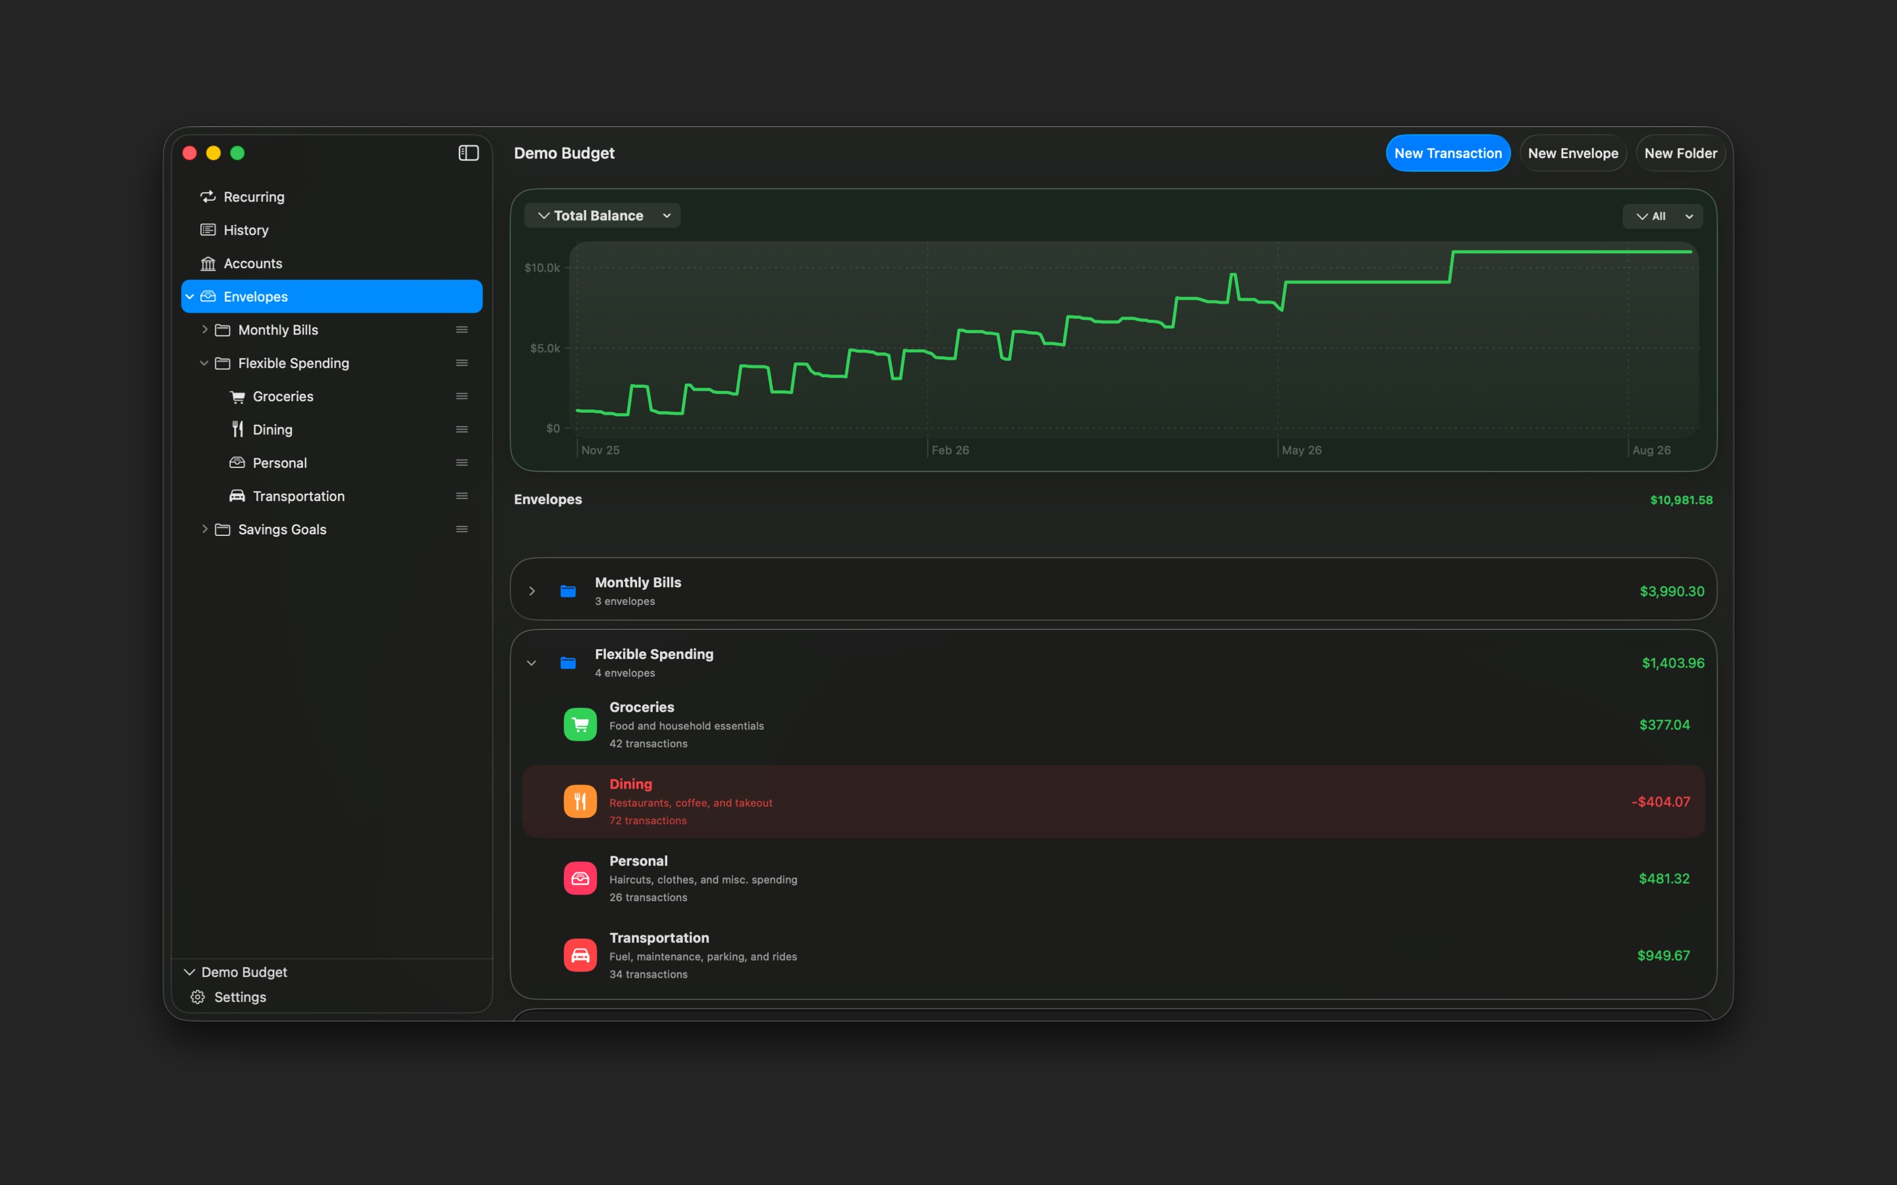Open the Total Balance chart dropdown
1897x1185 pixels.
pyautogui.click(x=602, y=215)
